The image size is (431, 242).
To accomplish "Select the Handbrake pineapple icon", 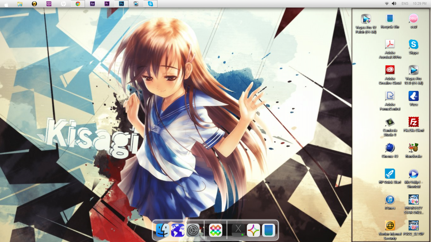I will [413, 150].
